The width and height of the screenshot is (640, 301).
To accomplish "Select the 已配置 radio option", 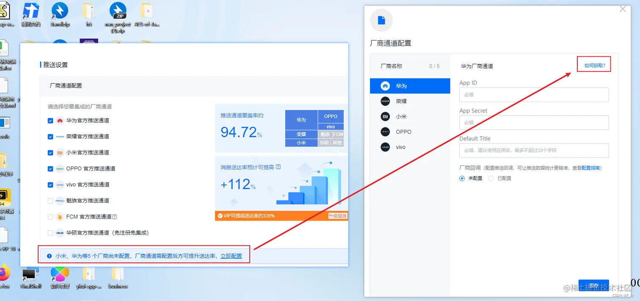I will point(491,178).
